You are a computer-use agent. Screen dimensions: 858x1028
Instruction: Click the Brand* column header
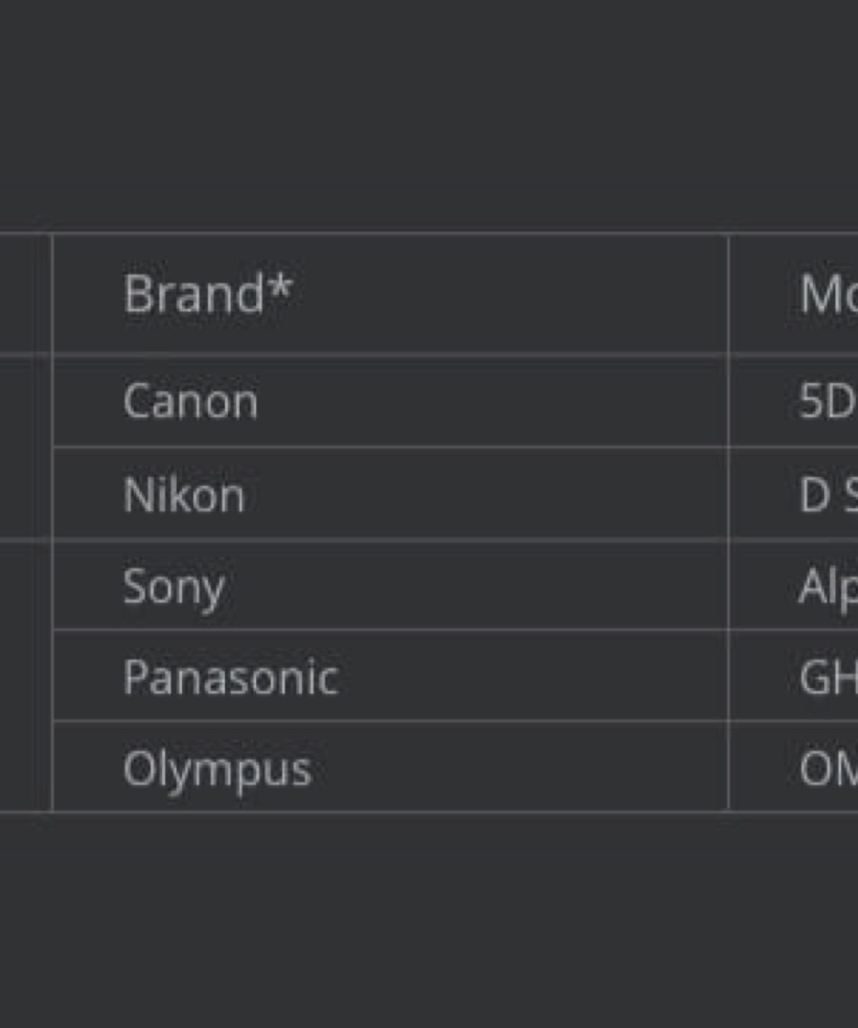pyautogui.click(x=206, y=293)
